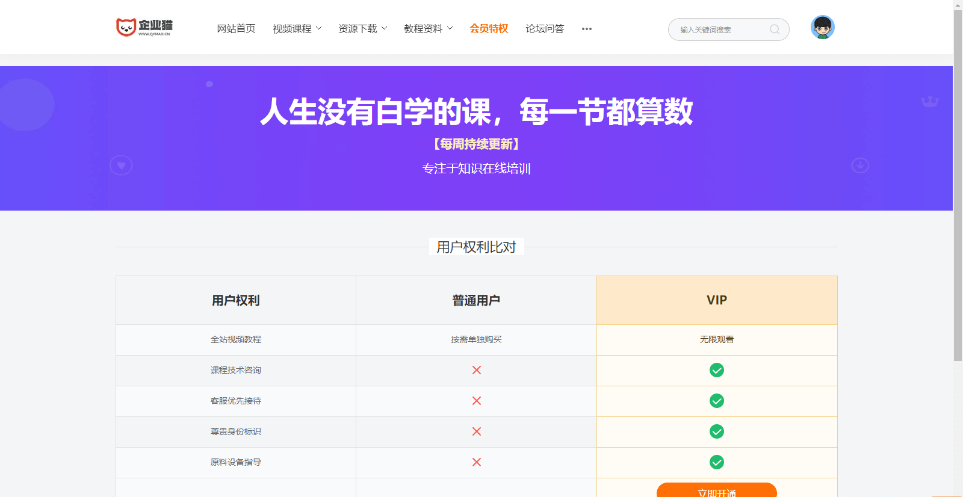Click the red cross for 客服优先接待
Image resolution: width=963 pixels, height=497 pixels.
477,401
